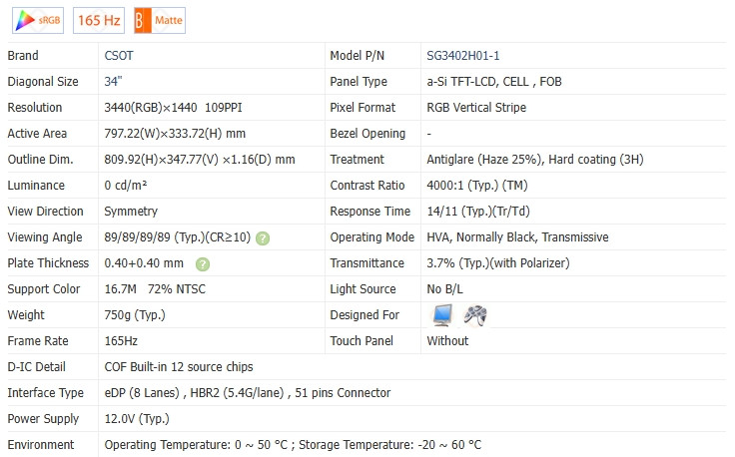The height and width of the screenshot is (457, 735).
Task: Click the Pixel Format label
Action: 363,108
